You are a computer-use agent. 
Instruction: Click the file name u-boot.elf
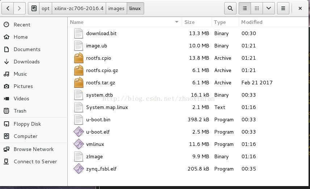98,132
